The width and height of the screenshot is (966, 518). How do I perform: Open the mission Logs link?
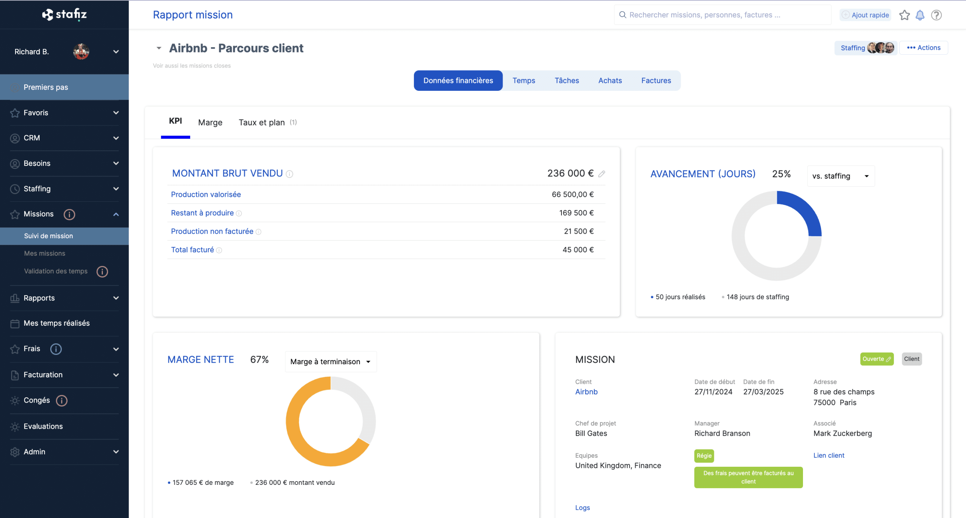click(582, 508)
